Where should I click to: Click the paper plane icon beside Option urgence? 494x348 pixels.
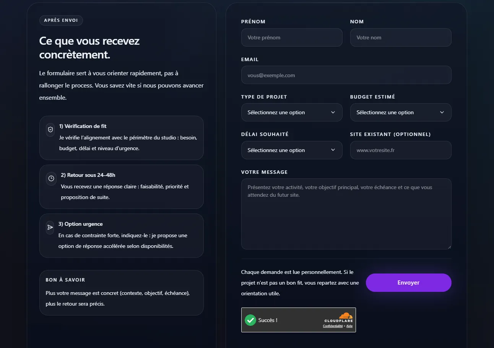[50, 227]
